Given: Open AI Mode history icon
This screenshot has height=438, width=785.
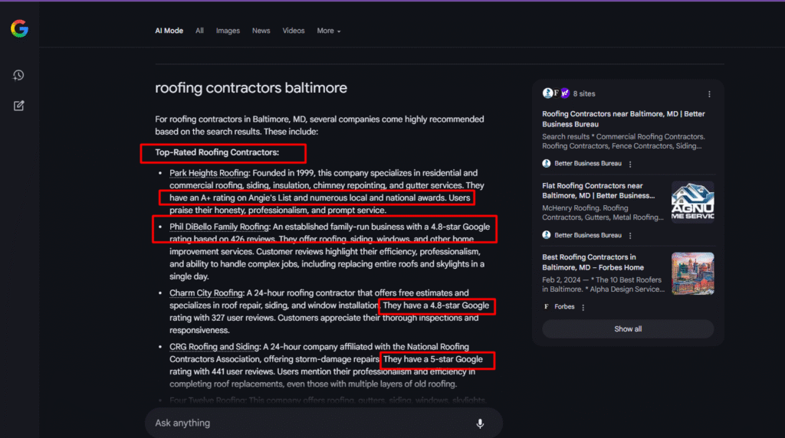Looking at the screenshot, I should (18, 75).
